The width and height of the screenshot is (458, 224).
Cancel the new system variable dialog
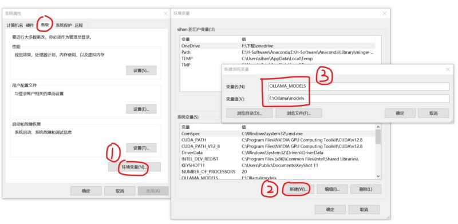[x=433, y=113]
